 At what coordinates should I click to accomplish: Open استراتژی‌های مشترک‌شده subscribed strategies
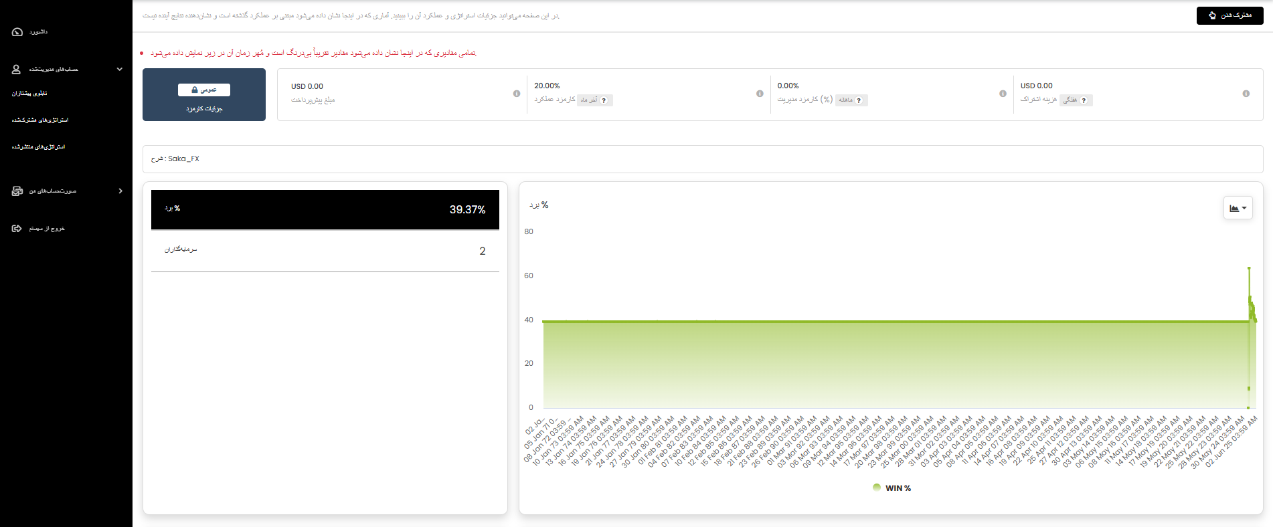[x=40, y=120]
